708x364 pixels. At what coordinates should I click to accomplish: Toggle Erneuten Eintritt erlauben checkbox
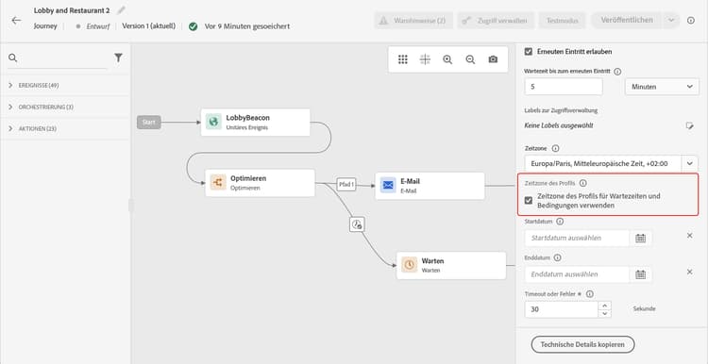click(x=529, y=52)
